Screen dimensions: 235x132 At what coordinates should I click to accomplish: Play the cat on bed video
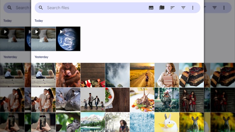click(43, 39)
